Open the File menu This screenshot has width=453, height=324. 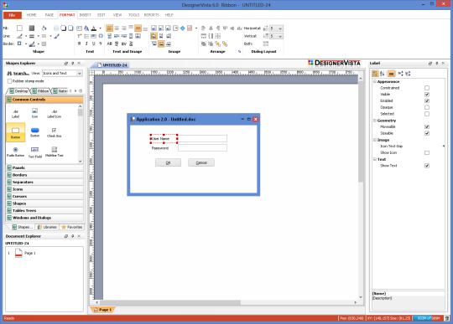click(x=12, y=15)
